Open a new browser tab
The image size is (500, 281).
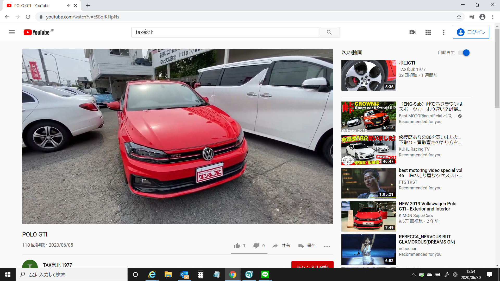click(88, 5)
